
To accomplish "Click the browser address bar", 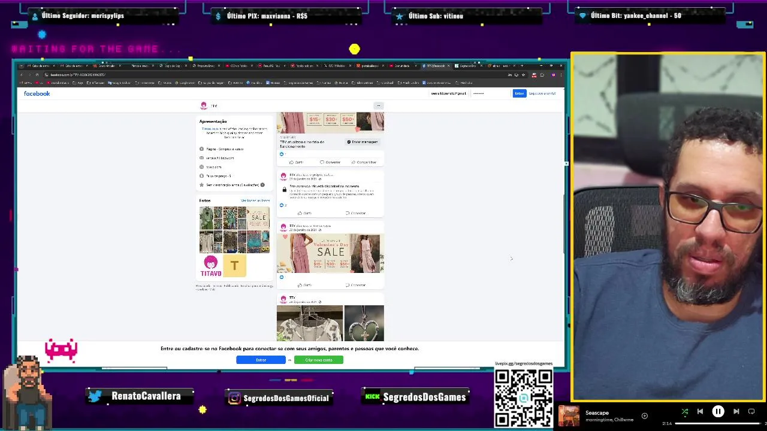I will pos(276,75).
